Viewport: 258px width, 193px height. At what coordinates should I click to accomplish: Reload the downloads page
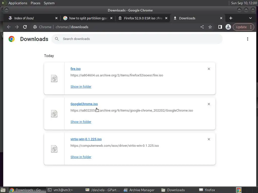point(25,27)
